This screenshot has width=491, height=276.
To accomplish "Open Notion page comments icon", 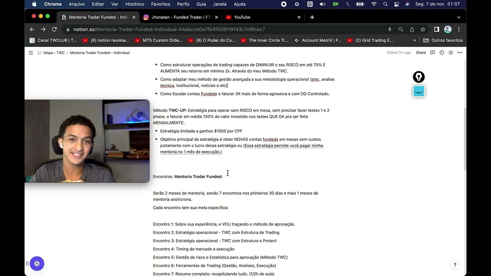I will [x=432, y=53].
